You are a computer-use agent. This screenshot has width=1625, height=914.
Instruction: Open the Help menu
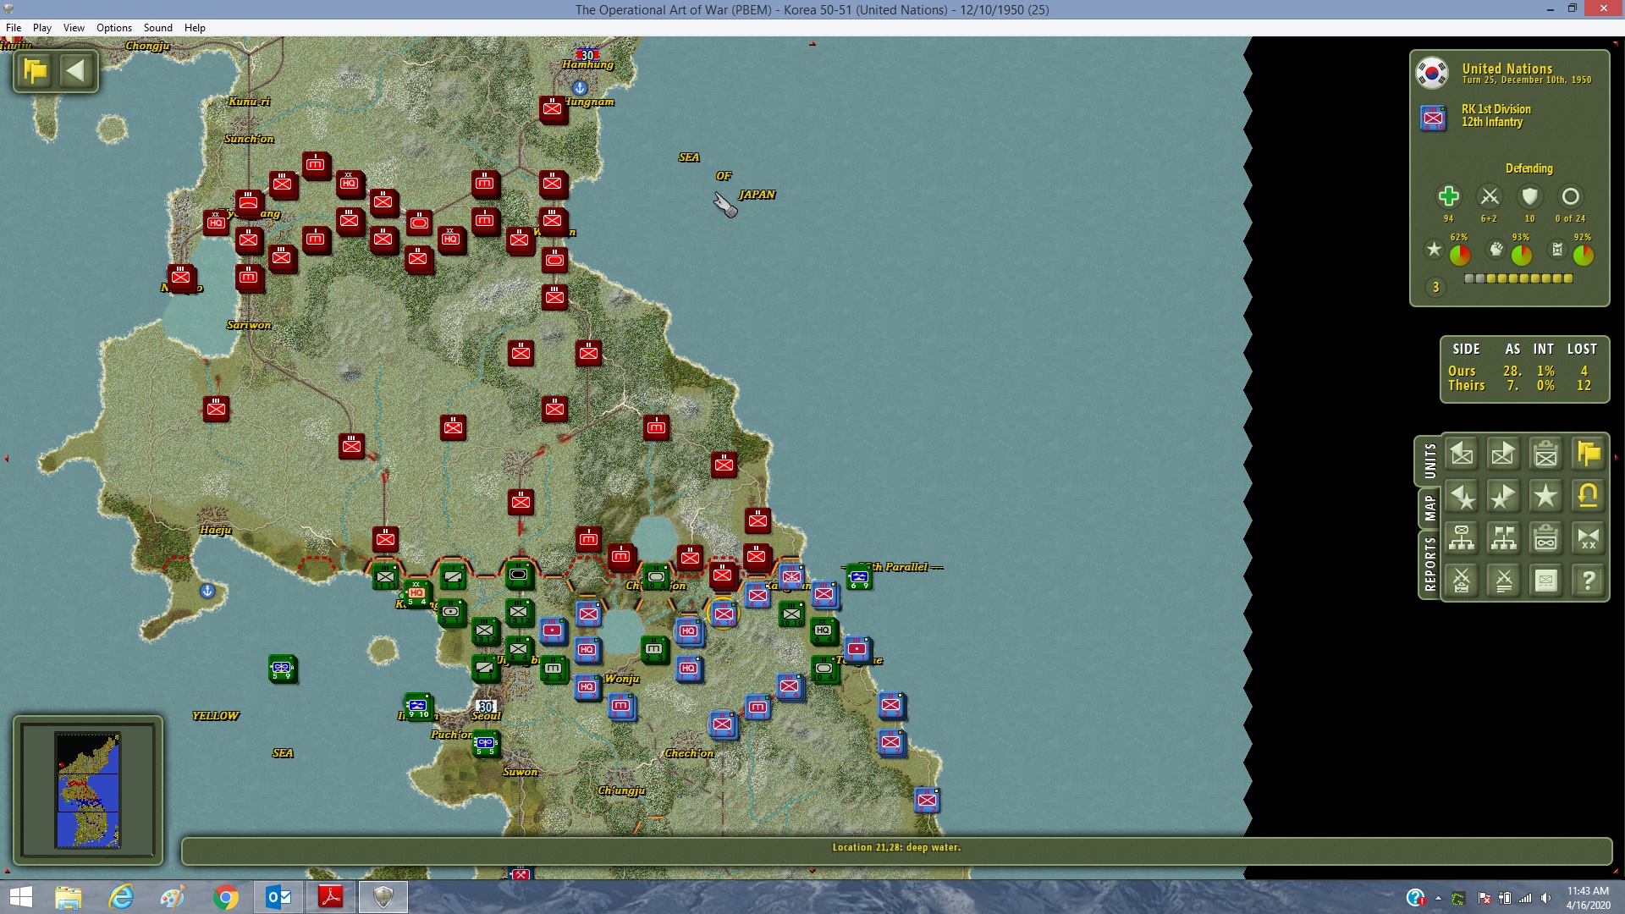click(195, 28)
